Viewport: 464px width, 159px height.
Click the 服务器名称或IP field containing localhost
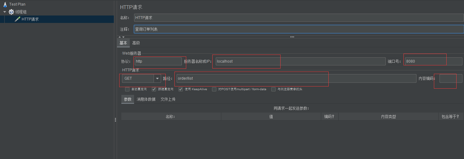300,61
